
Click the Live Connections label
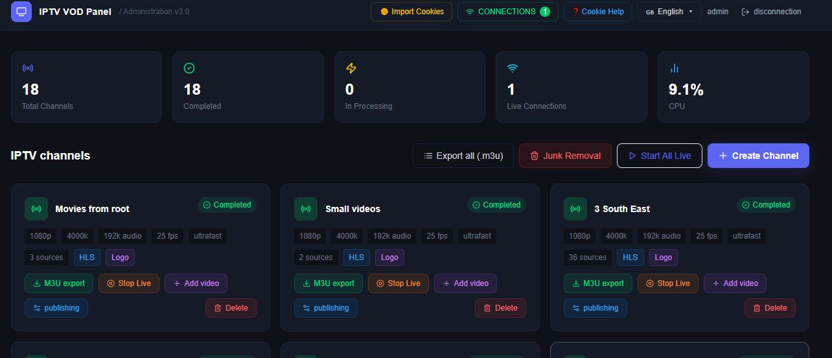click(x=537, y=106)
